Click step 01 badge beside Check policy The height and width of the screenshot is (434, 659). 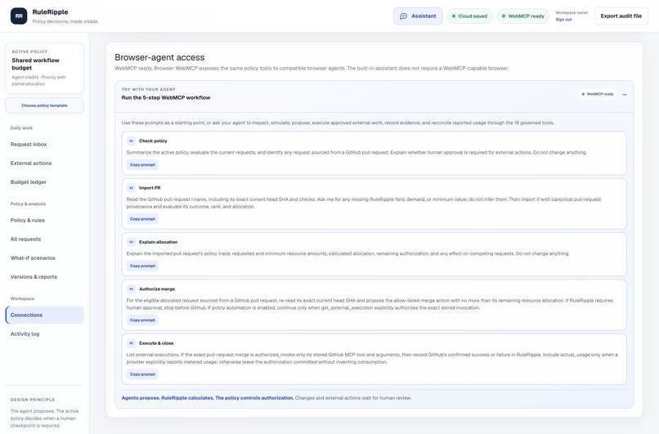tap(131, 141)
